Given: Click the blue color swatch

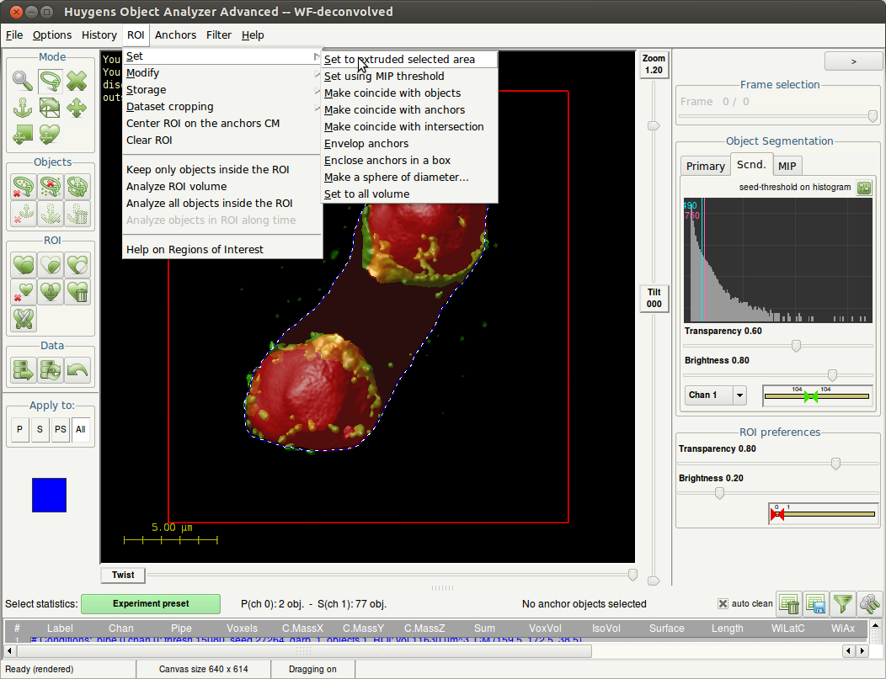Looking at the screenshot, I should pyautogui.click(x=49, y=495).
